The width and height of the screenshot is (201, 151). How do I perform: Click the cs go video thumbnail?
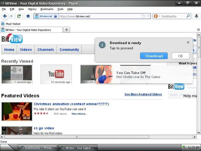click(17, 130)
